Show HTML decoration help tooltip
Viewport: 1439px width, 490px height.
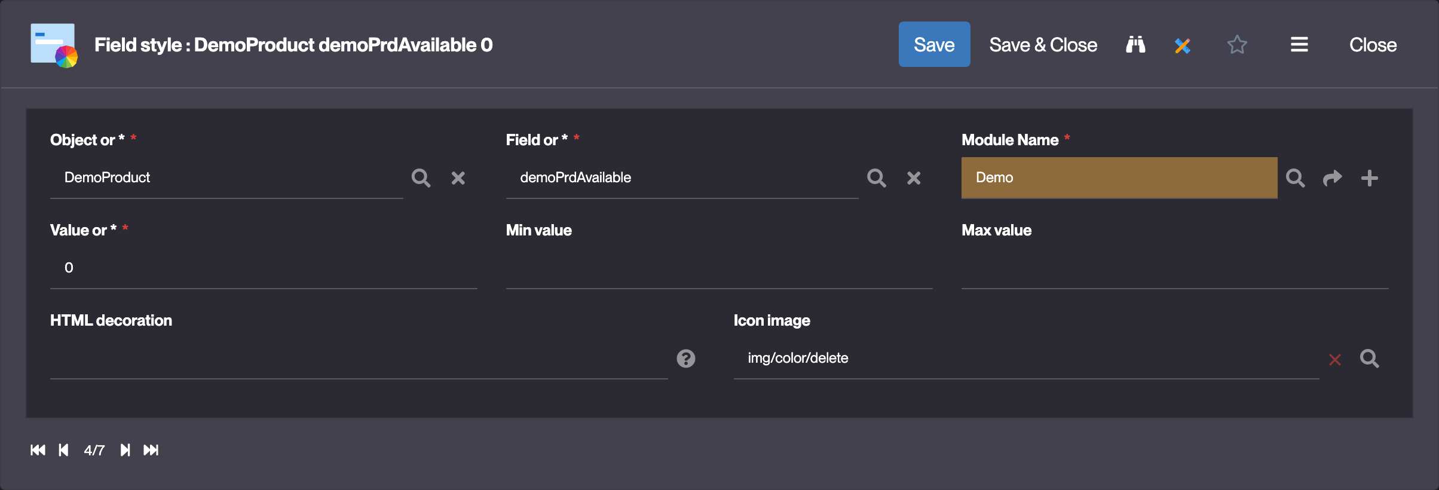[x=686, y=359]
